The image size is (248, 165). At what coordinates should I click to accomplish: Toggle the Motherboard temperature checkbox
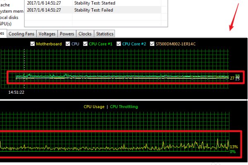click(33, 44)
